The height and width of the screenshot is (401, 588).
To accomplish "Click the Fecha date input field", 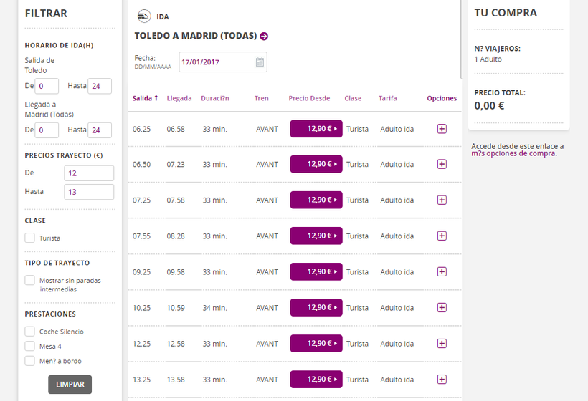I will pos(216,62).
